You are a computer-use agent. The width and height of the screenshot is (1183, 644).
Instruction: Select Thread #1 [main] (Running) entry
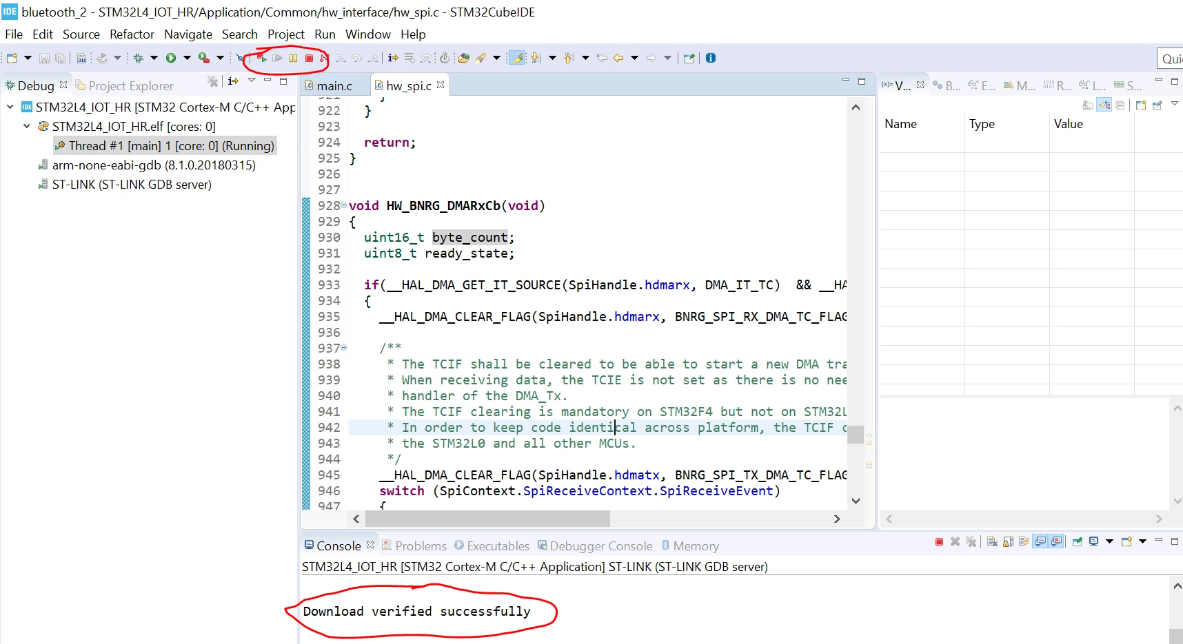165,145
